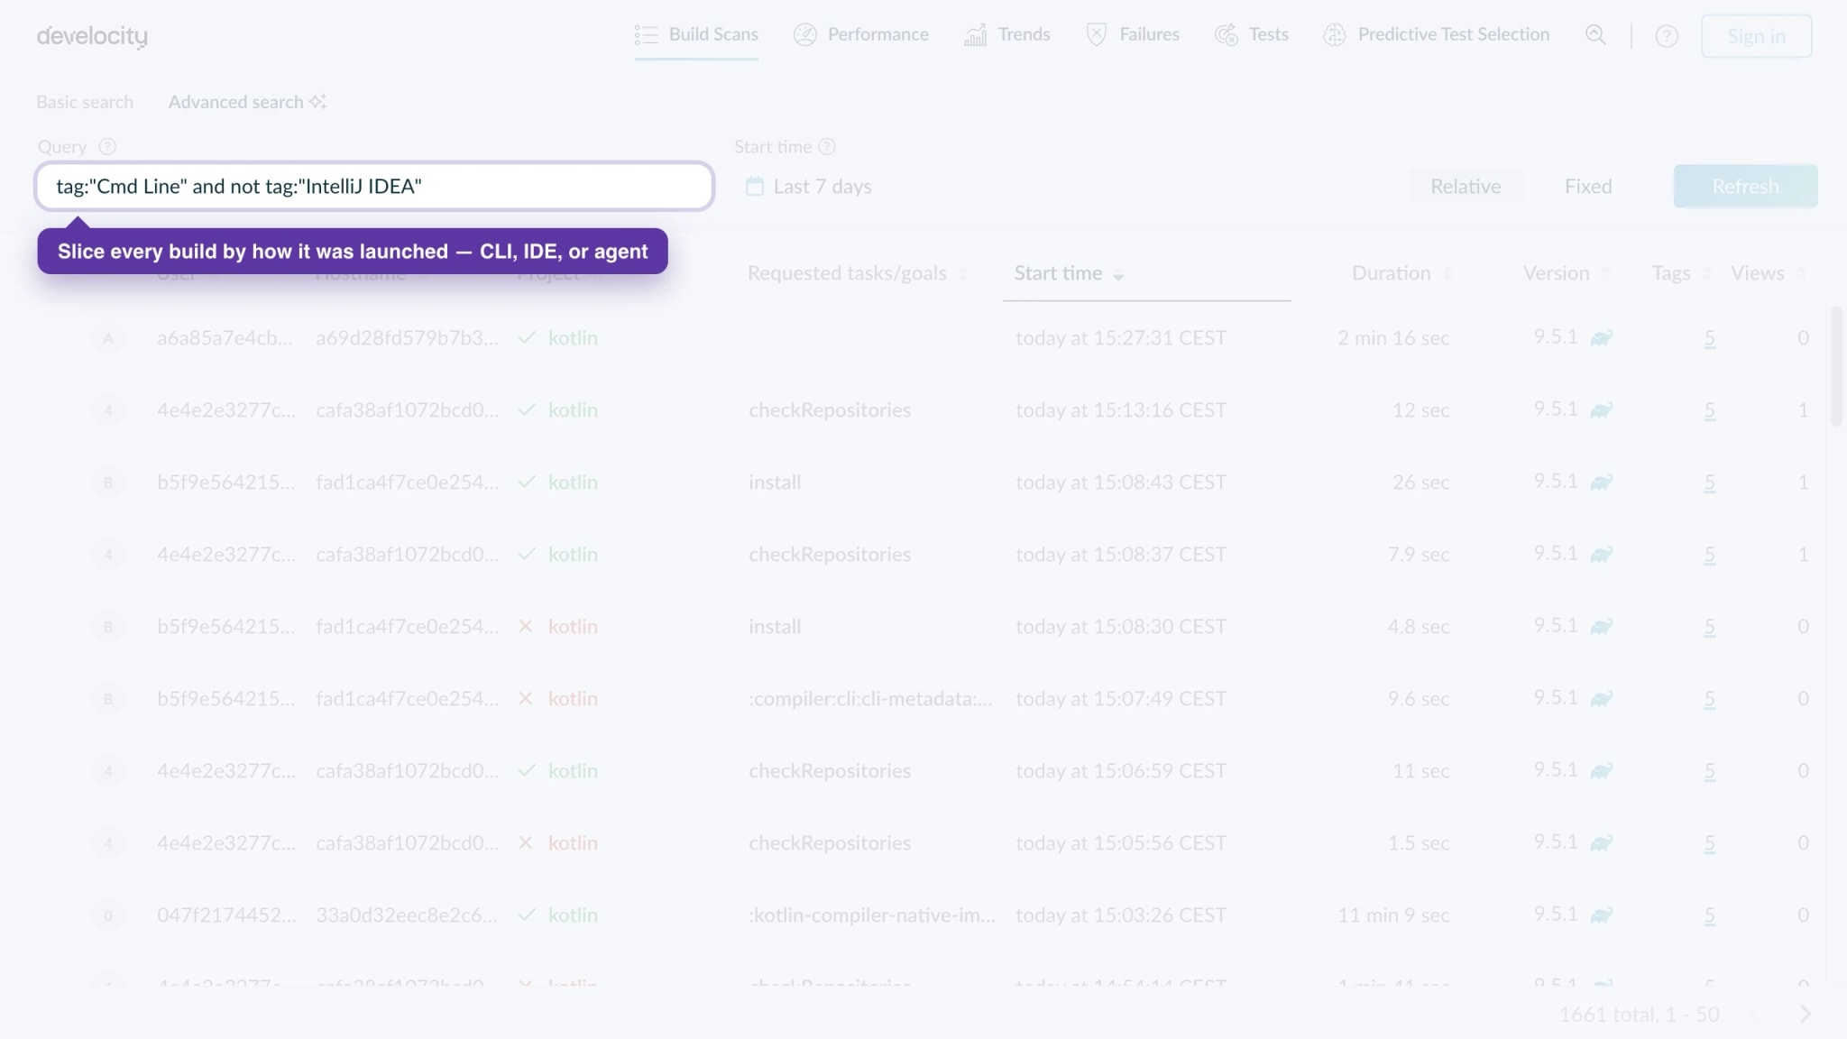Click Gradle icon for 15:07:49 build
Viewport: 1847px width, 1039px height.
click(1601, 699)
